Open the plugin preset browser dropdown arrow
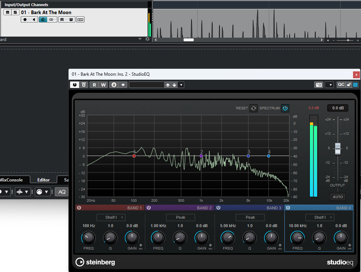361x272 pixels. point(181,85)
